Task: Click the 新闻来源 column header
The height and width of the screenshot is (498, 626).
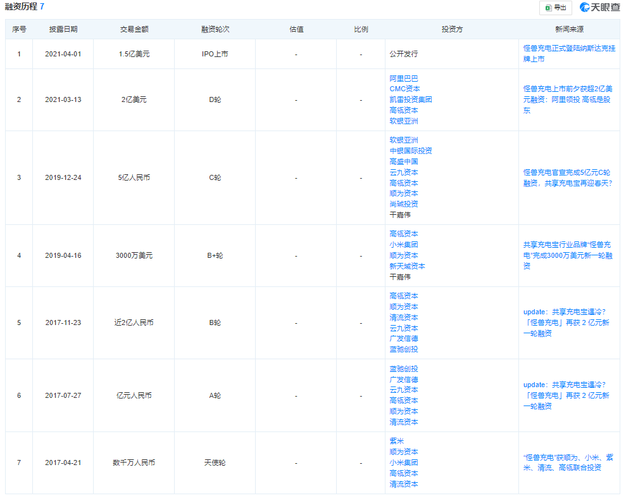Action: pos(569,29)
